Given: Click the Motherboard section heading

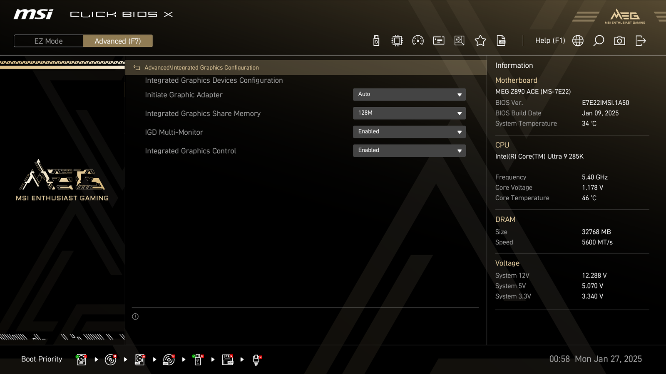Looking at the screenshot, I should tap(516, 80).
